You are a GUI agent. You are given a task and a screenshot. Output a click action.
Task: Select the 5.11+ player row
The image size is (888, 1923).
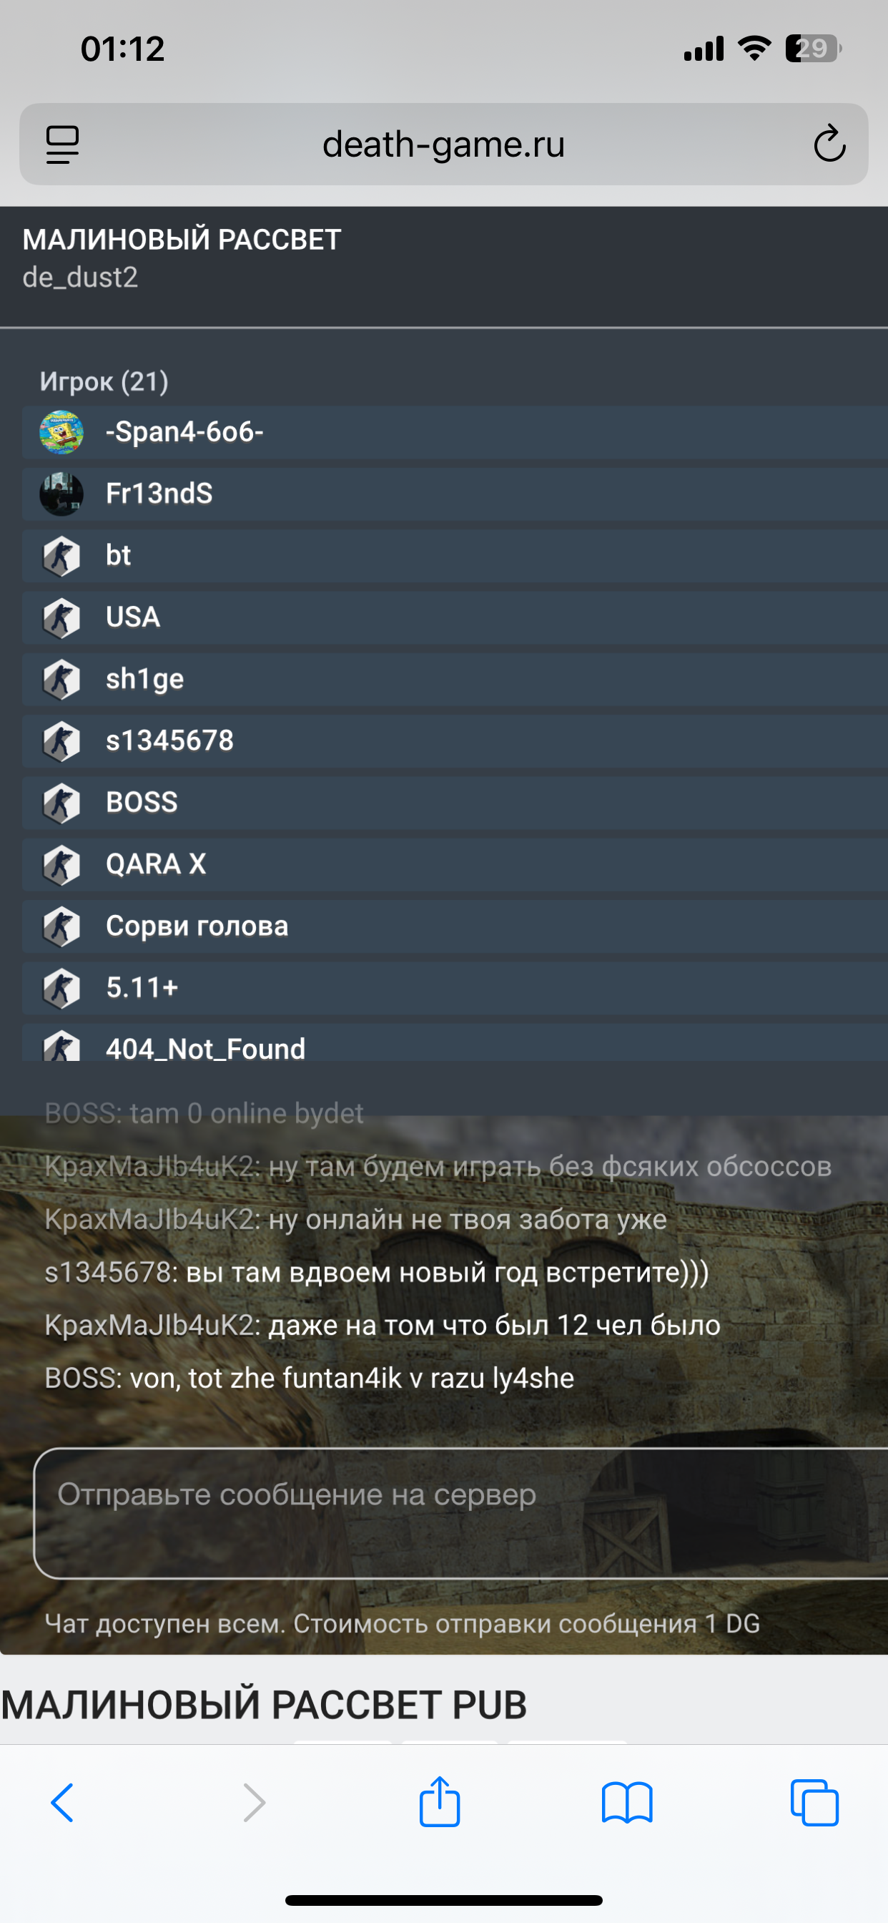pos(455,989)
